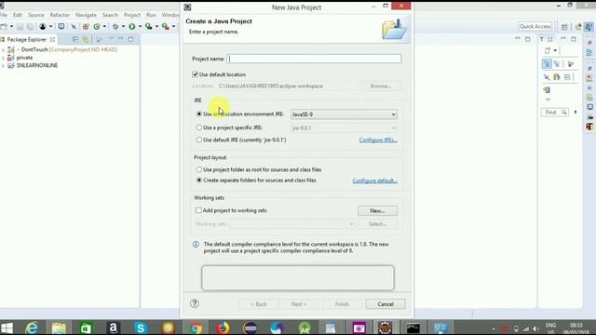The height and width of the screenshot is (335, 596).
Task: Open dropdown arrow beside the black profile icon
Action: click(50, 27)
